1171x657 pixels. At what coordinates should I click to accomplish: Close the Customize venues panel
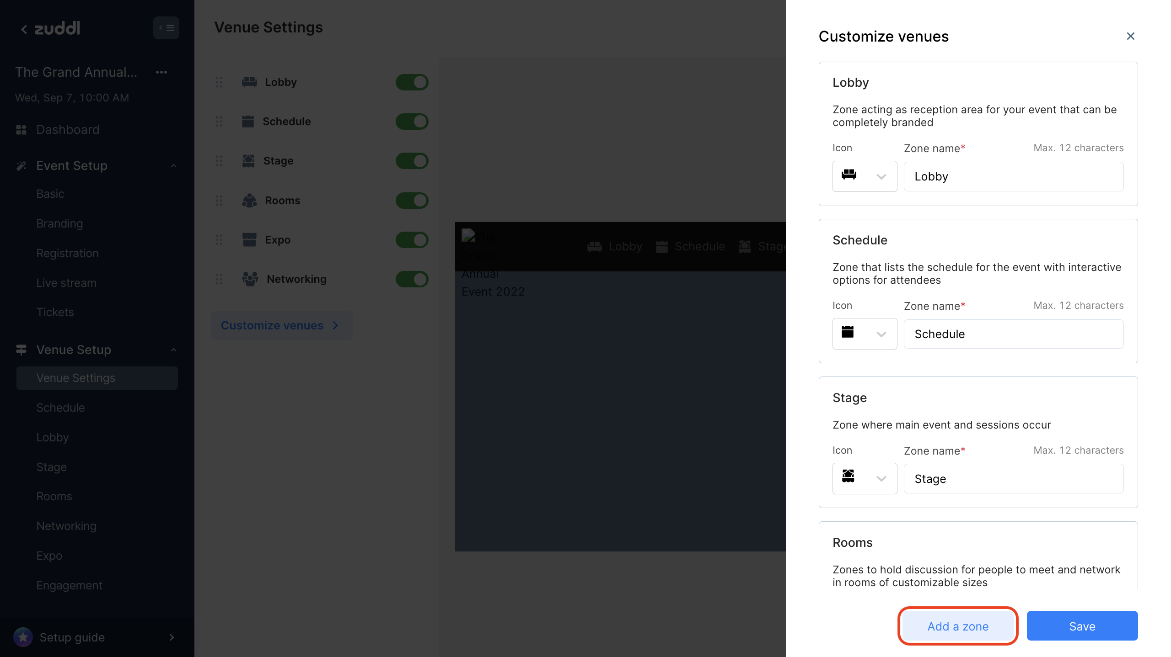coord(1130,36)
